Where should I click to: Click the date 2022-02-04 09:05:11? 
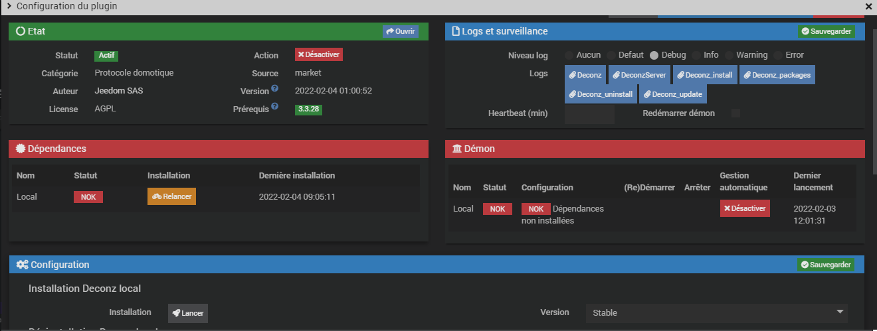click(297, 197)
